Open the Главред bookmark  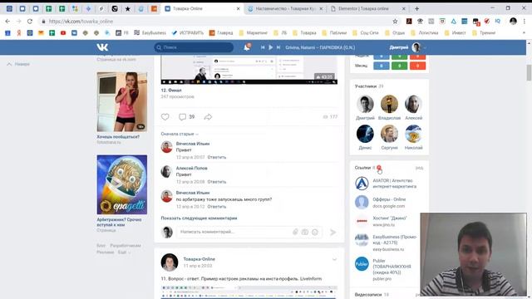click(221, 33)
